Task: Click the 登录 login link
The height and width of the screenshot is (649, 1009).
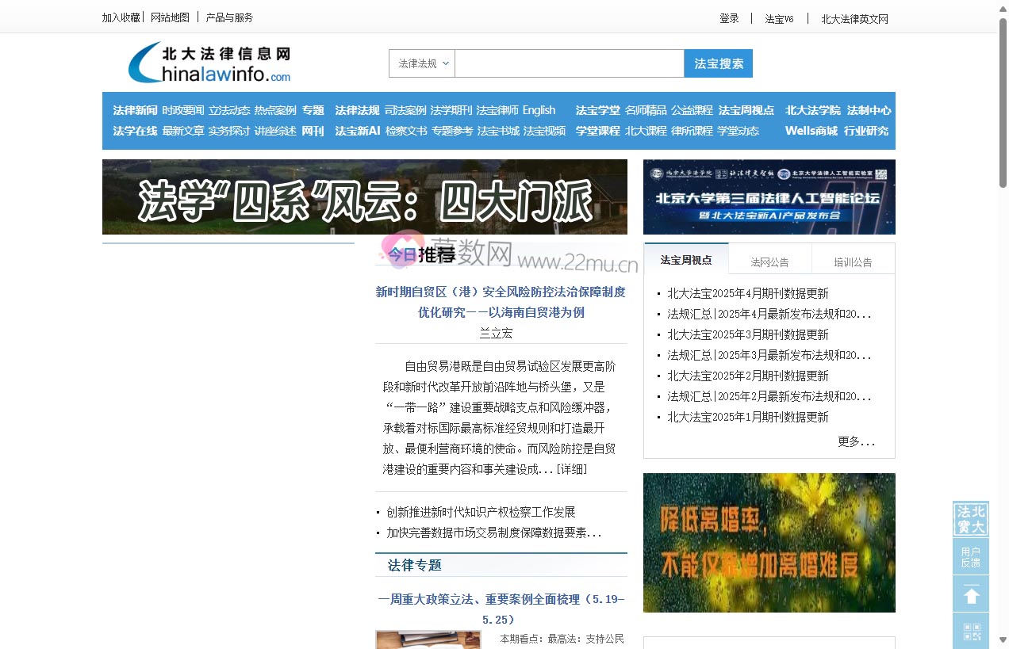Action: point(728,17)
